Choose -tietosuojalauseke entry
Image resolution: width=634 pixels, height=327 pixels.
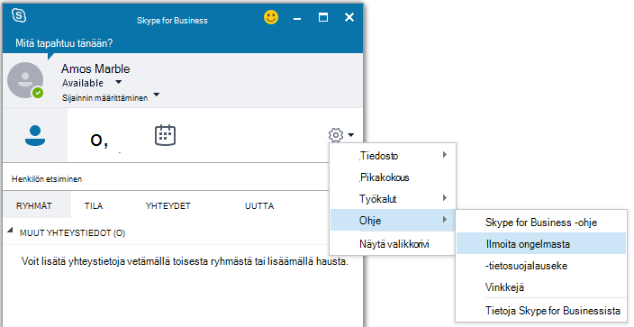[x=541, y=266]
